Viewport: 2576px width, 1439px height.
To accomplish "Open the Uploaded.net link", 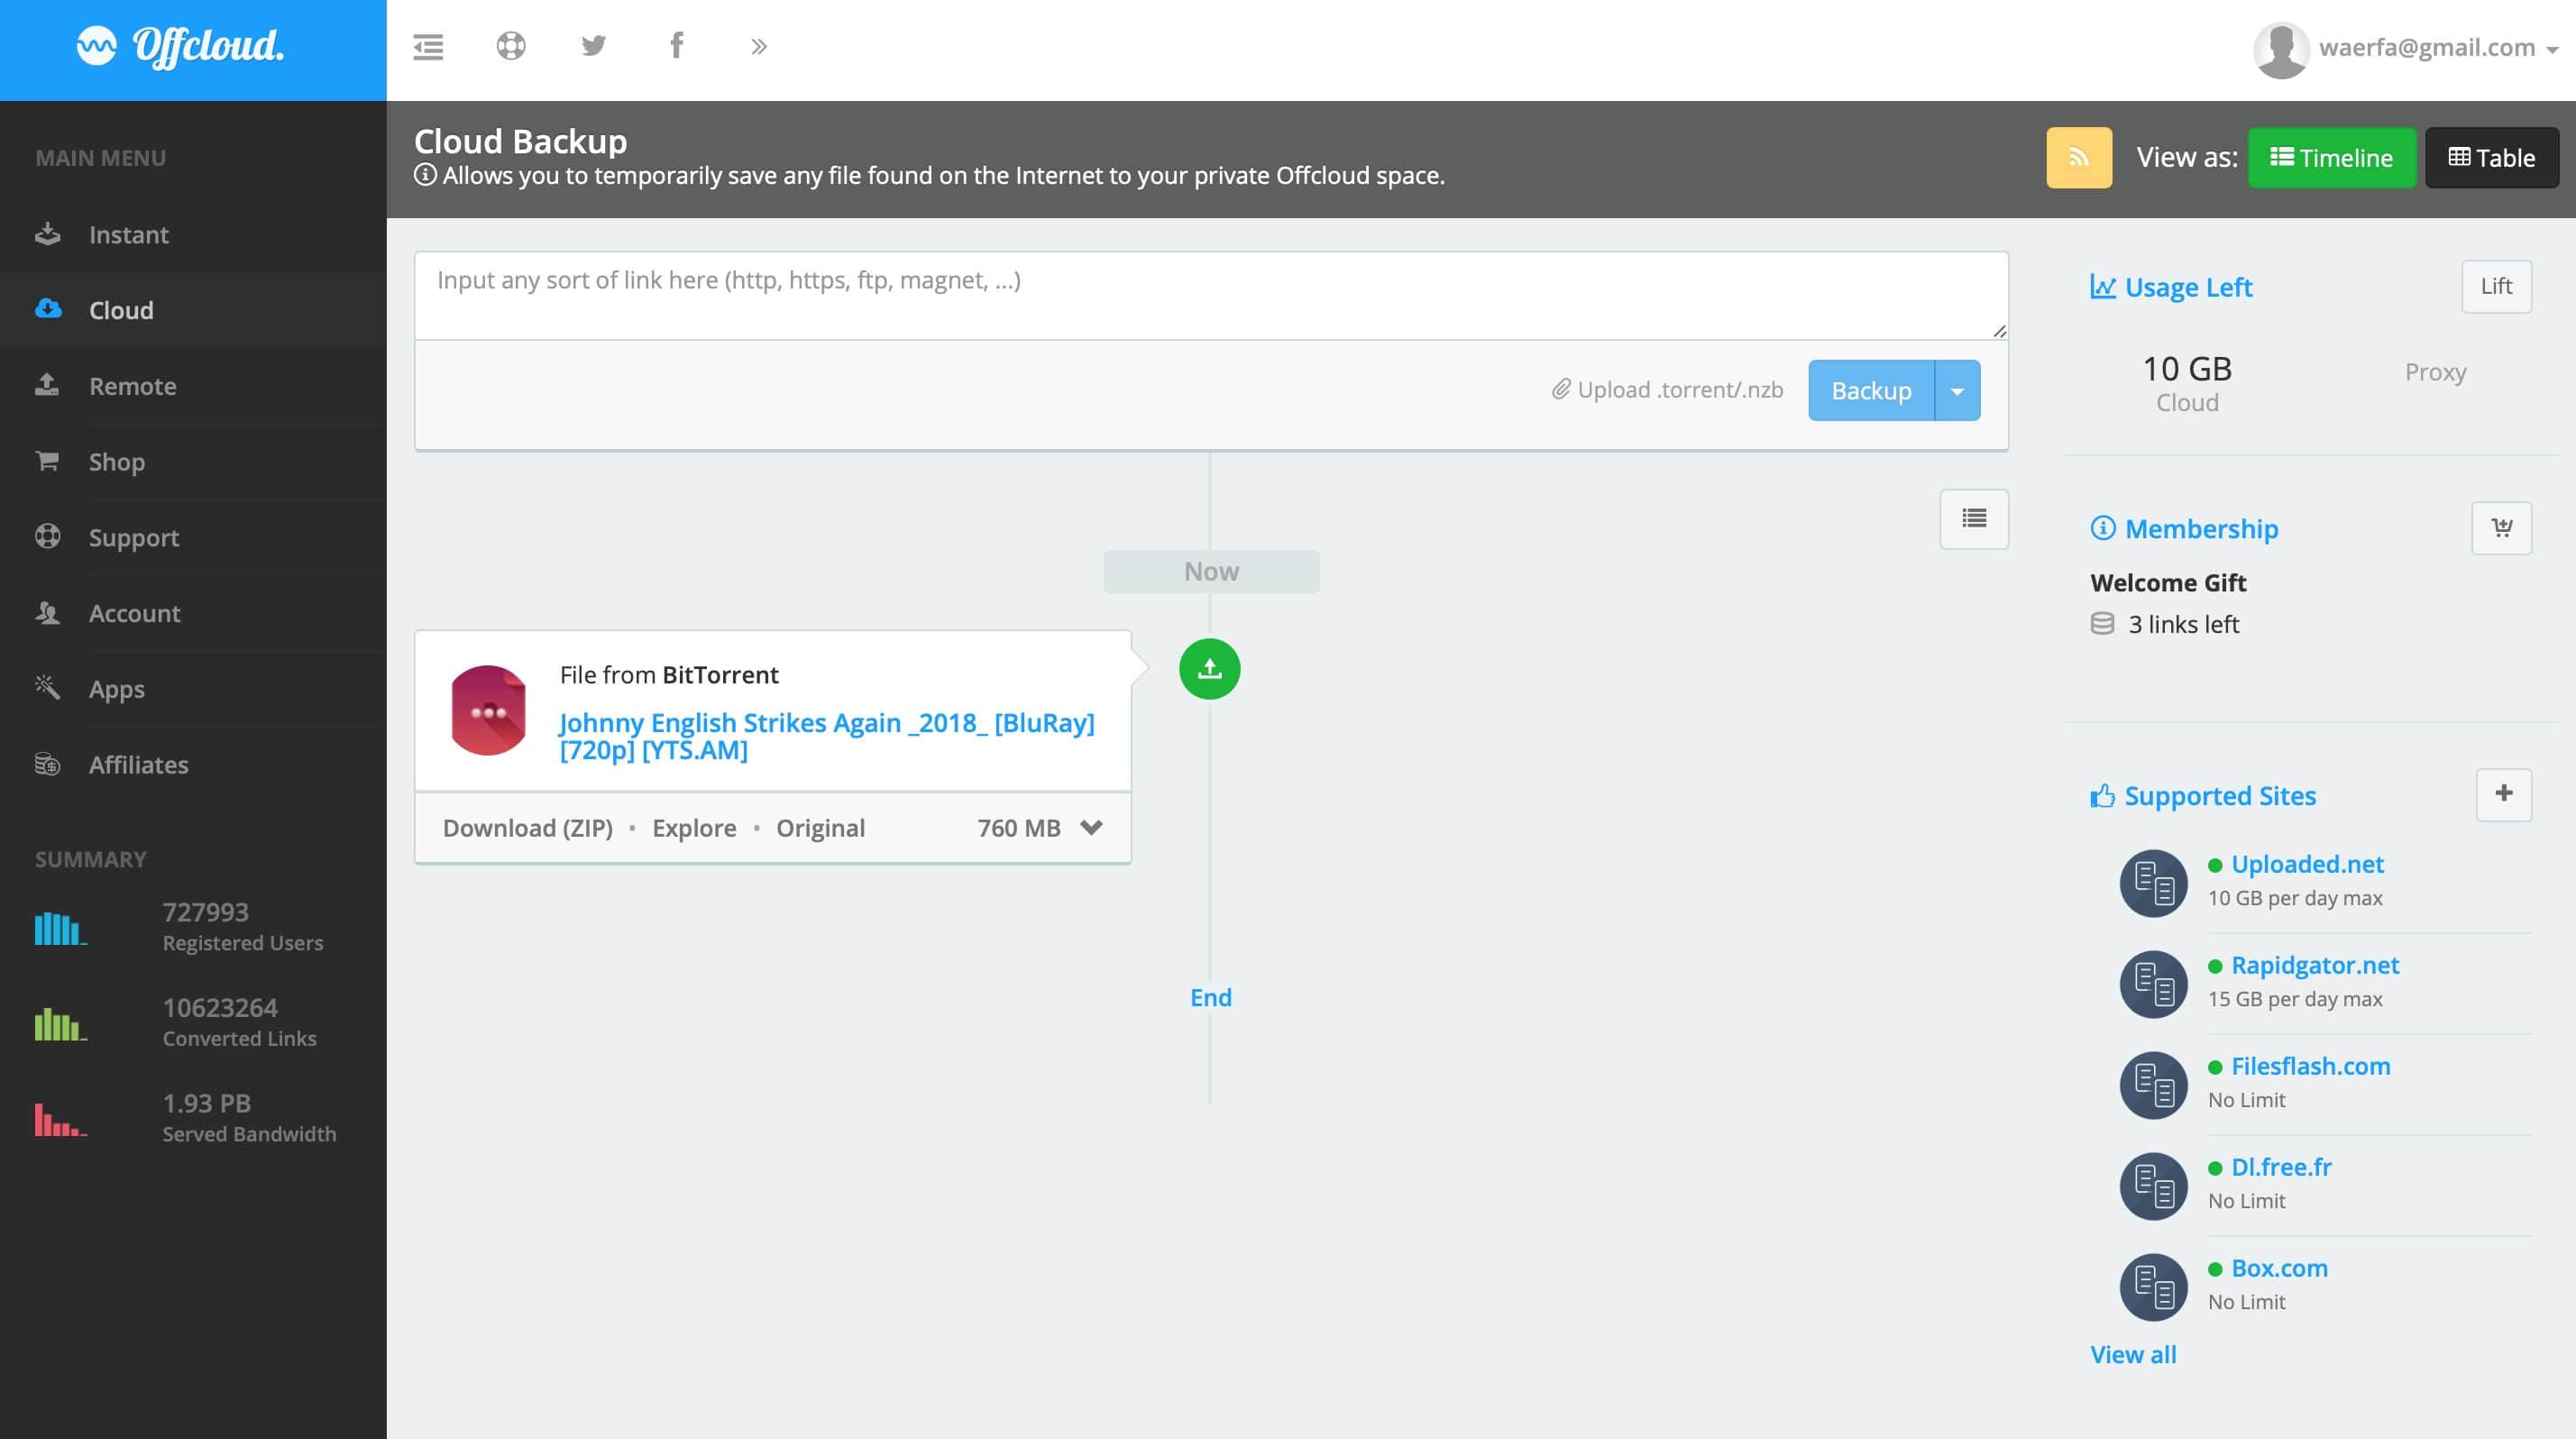I will 2307,864.
